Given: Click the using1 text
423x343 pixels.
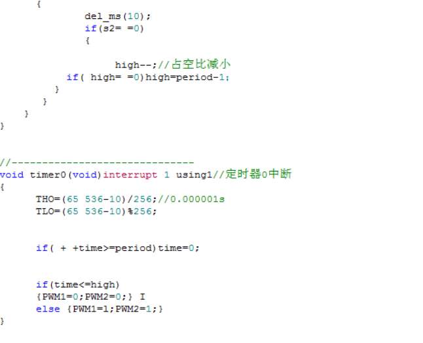Looking at the screenshot, I should [x=194, y=175].
